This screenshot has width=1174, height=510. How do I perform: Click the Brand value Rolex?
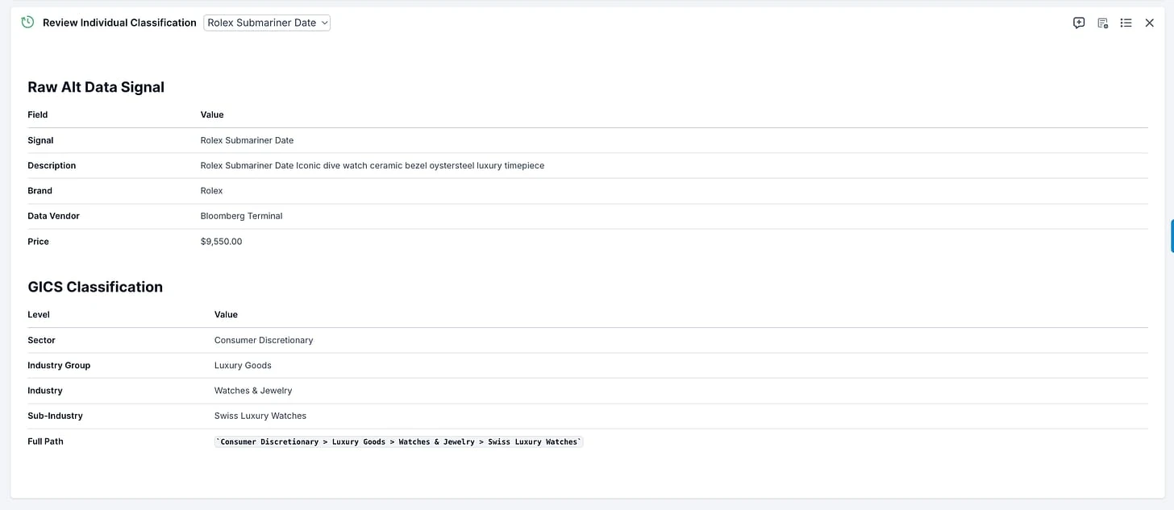211,191
